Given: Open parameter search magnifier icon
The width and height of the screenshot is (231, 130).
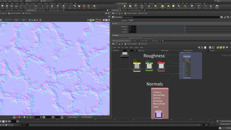Looking at the screenshot, I should point(228,17).
